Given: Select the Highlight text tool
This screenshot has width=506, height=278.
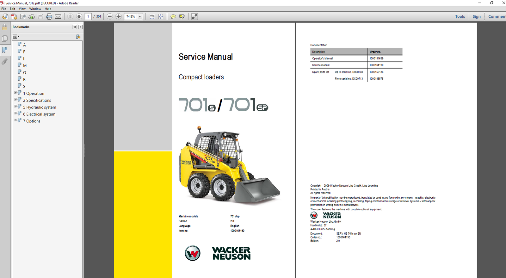Looking at the screenshot, I should 182,16.
